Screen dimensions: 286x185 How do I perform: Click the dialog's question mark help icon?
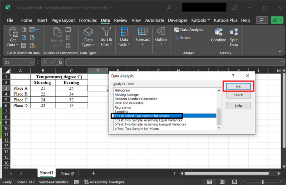233,76
